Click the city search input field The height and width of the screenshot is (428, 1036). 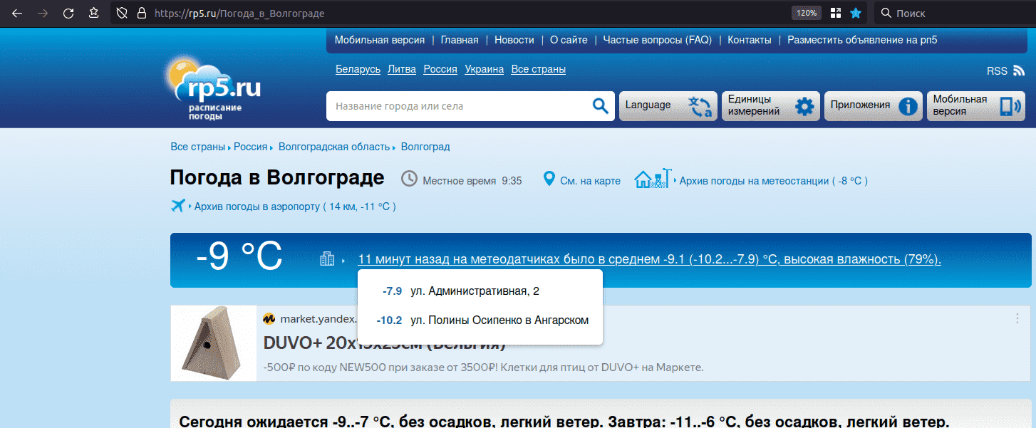point(459,106)
